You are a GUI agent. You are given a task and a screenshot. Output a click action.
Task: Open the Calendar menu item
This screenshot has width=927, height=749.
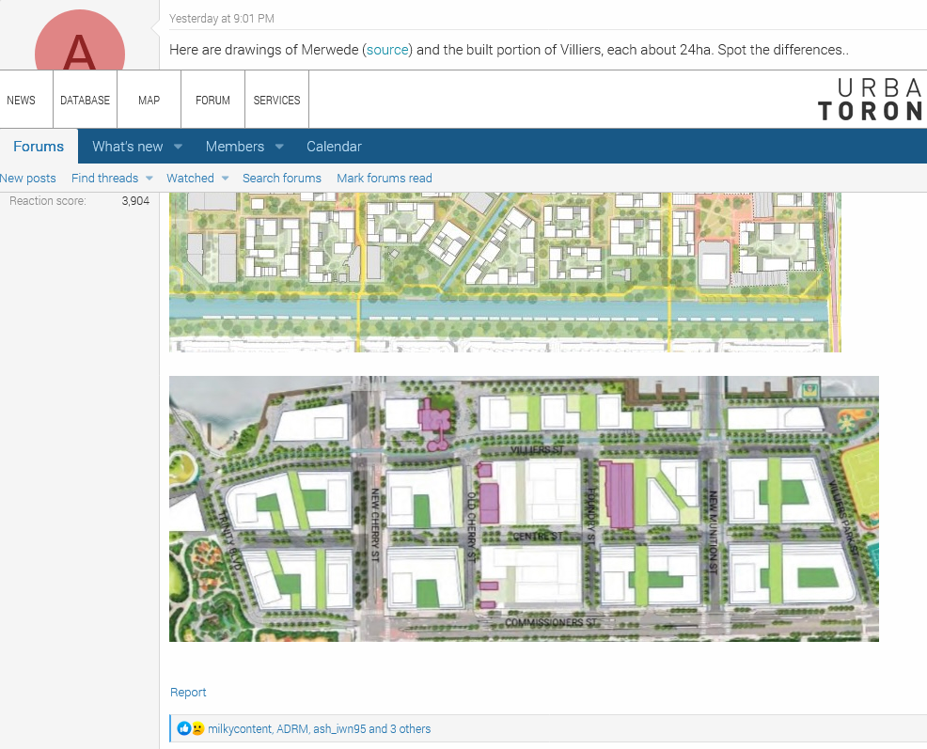334,147
